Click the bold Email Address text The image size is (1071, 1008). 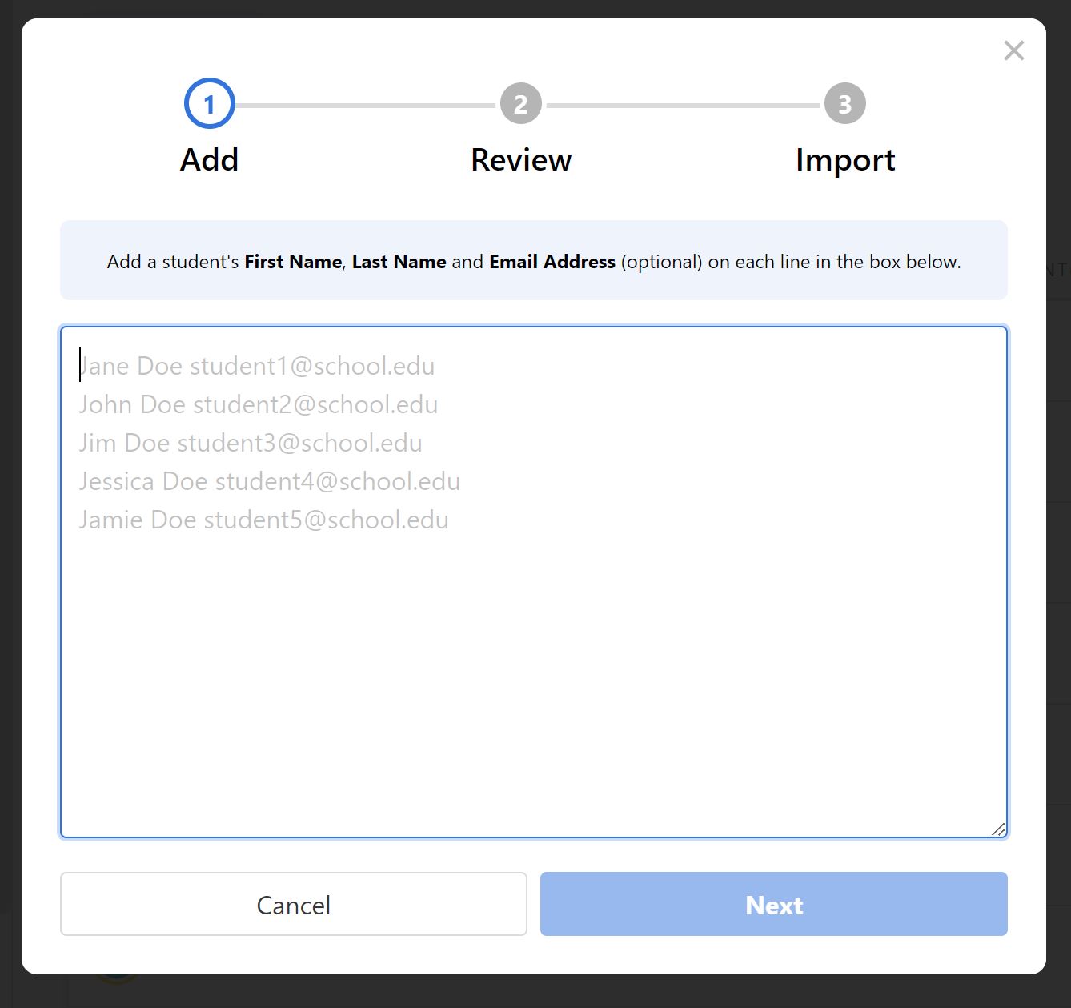pyautogui.click(x=552, y=262)
